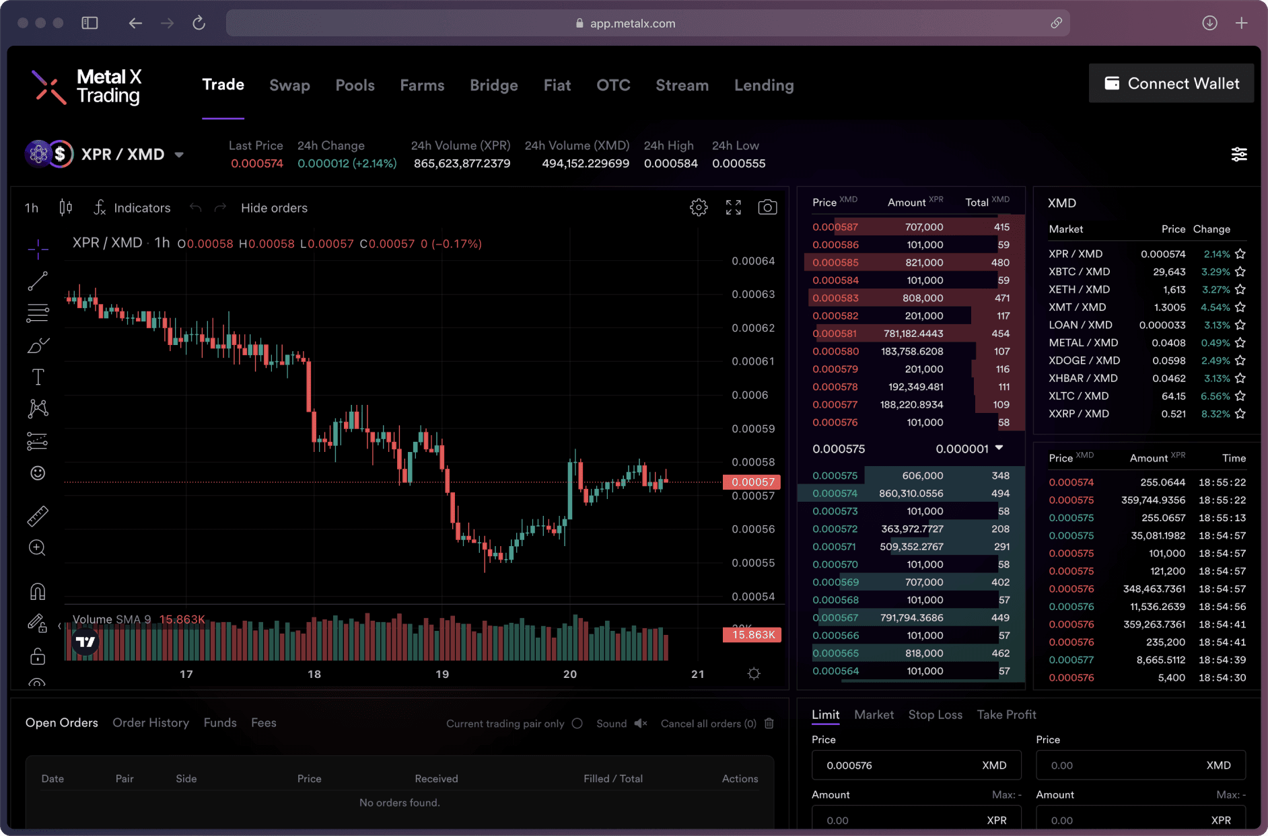The image size is (1268, 836).
Task: Enable current trading pair only filter
Action: pyautogui.click(x=577, y=724)
